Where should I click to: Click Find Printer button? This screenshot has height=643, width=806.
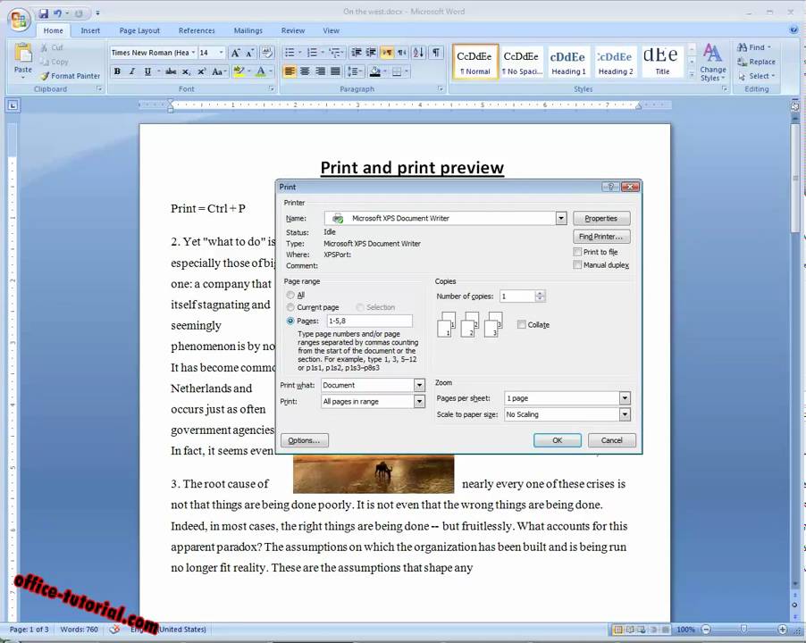(x=600, y=237)
